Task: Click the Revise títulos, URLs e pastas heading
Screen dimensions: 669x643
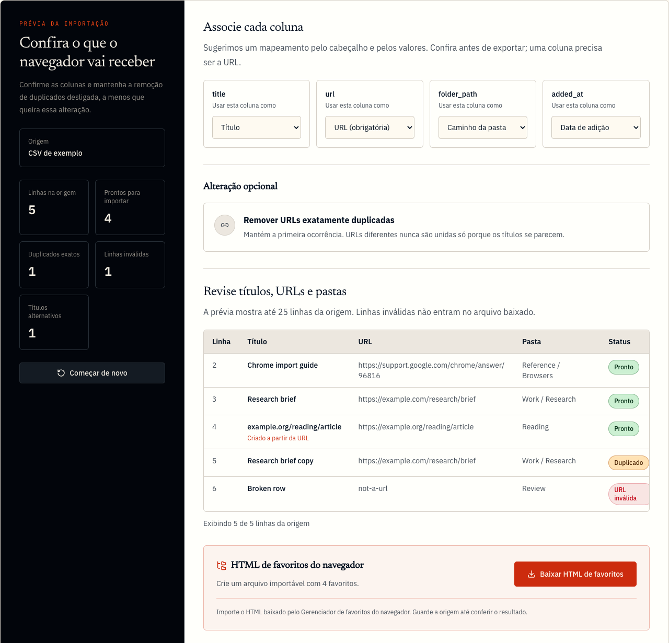Action: coord(275,291)
